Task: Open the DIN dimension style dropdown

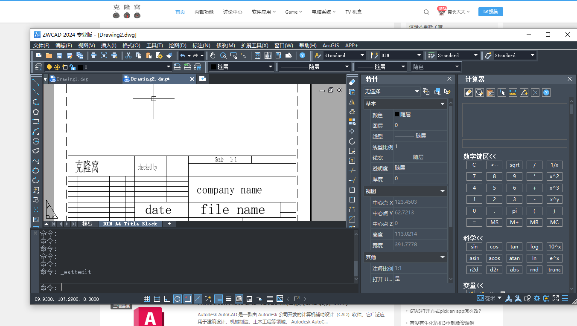Action: pos(419,55)
